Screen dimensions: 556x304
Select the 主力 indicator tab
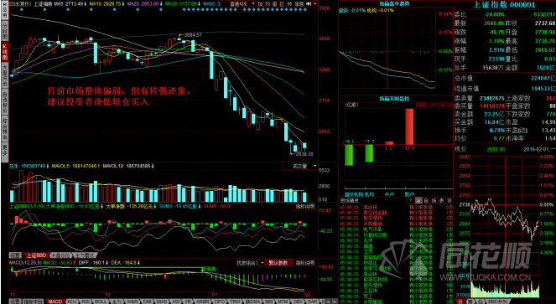click(x=117, y=301)
